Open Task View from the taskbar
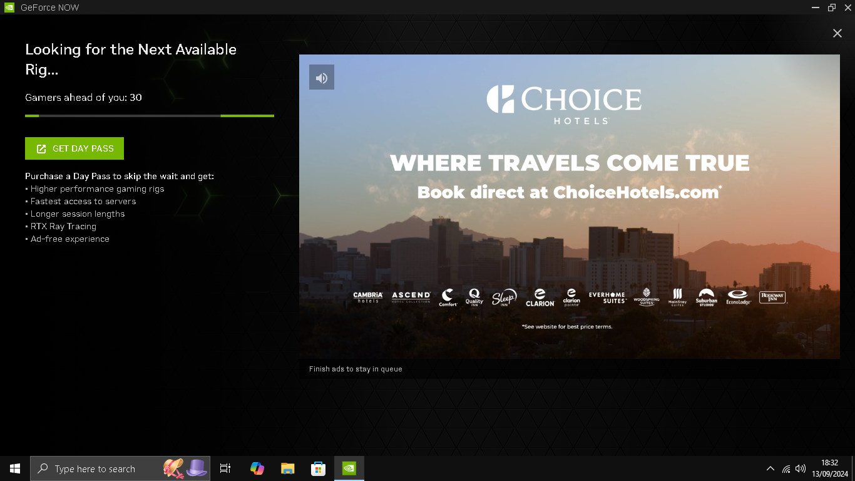The image size is (855, 481). tap(225, 468)
